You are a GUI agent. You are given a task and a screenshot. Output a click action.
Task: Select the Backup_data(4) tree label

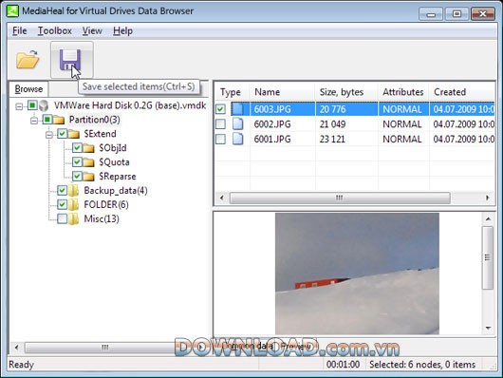coord(116,191)
